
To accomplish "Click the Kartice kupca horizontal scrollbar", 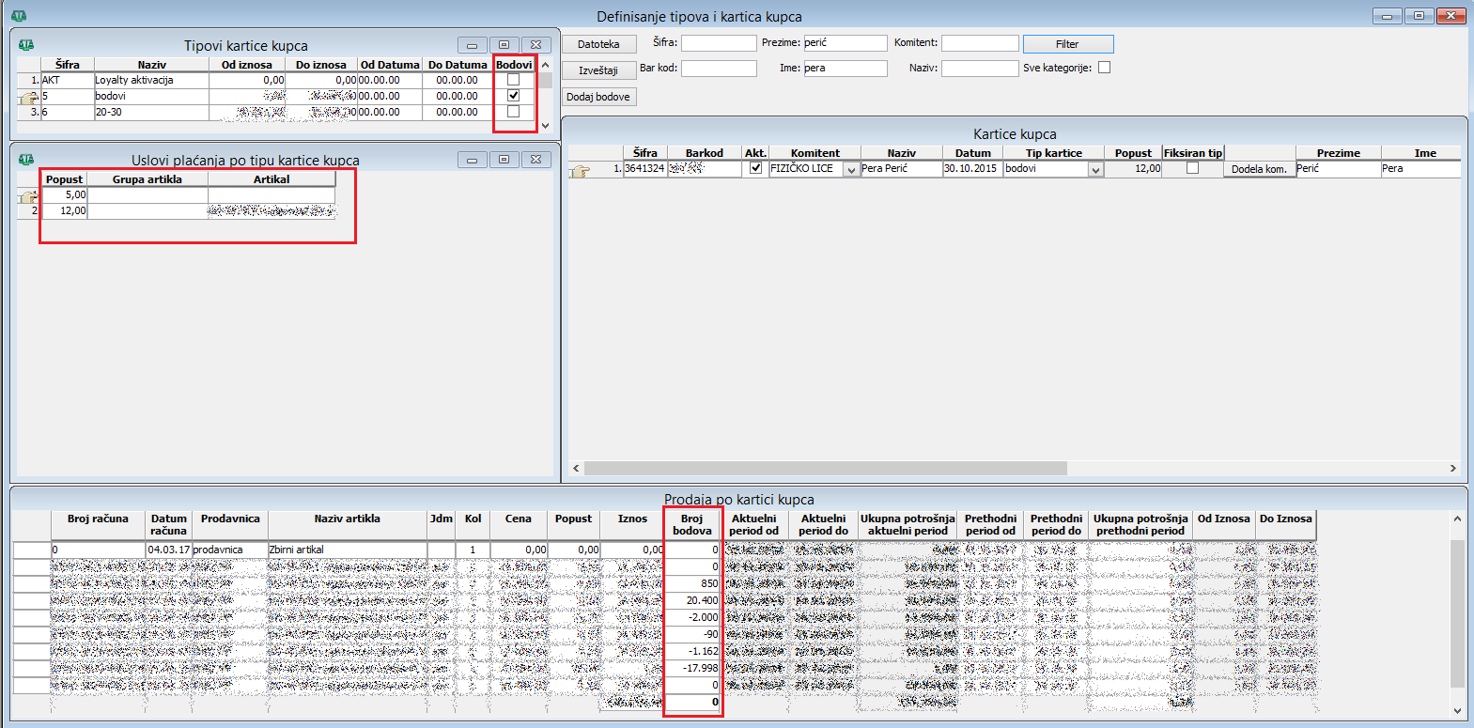I will point(825,468).
